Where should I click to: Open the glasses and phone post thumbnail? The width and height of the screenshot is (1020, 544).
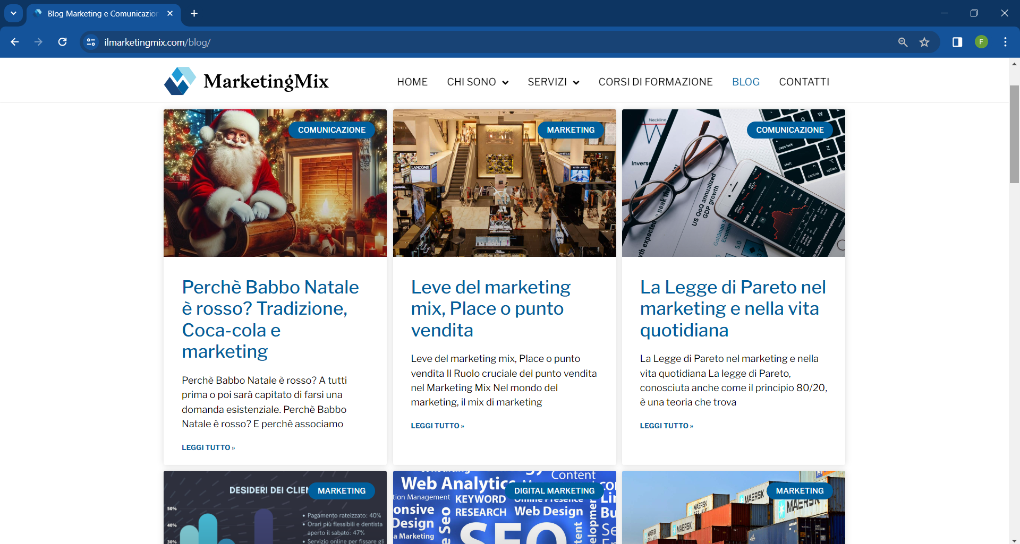coord(734,183)
